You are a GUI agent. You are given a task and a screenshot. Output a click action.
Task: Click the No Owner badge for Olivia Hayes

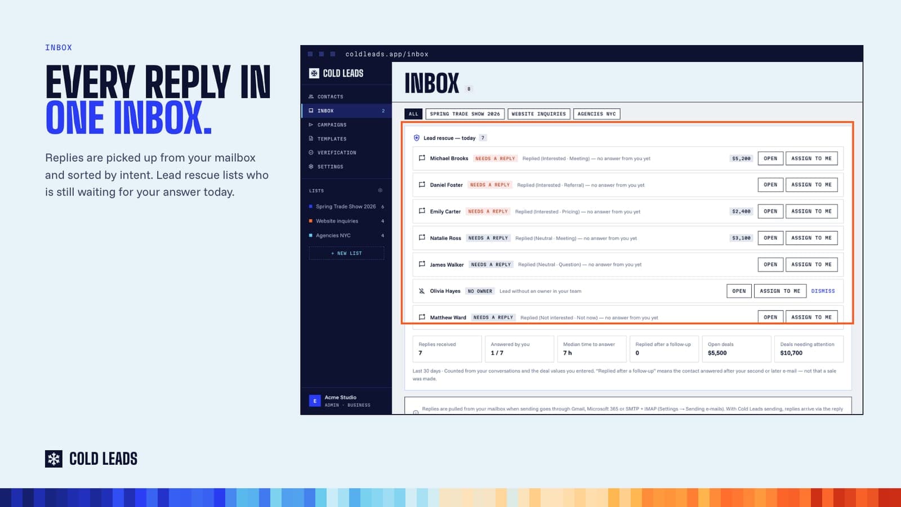coord(480,291)
